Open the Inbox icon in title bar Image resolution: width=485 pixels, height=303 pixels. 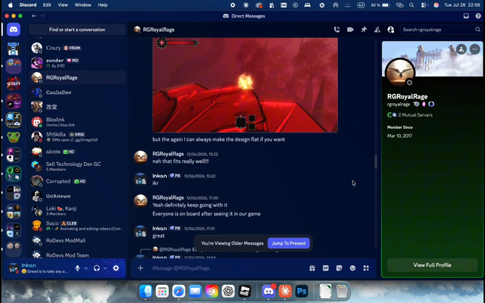(x=466, y=16)
